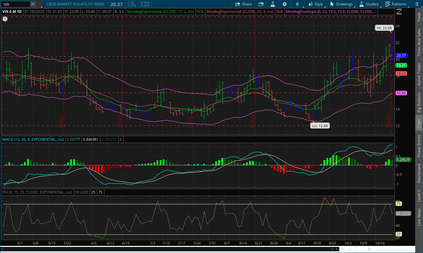Click the CBOE MARKET VOLATILITY INDEX title
This screenshot has width=423, height=253.
click(76, 4)
